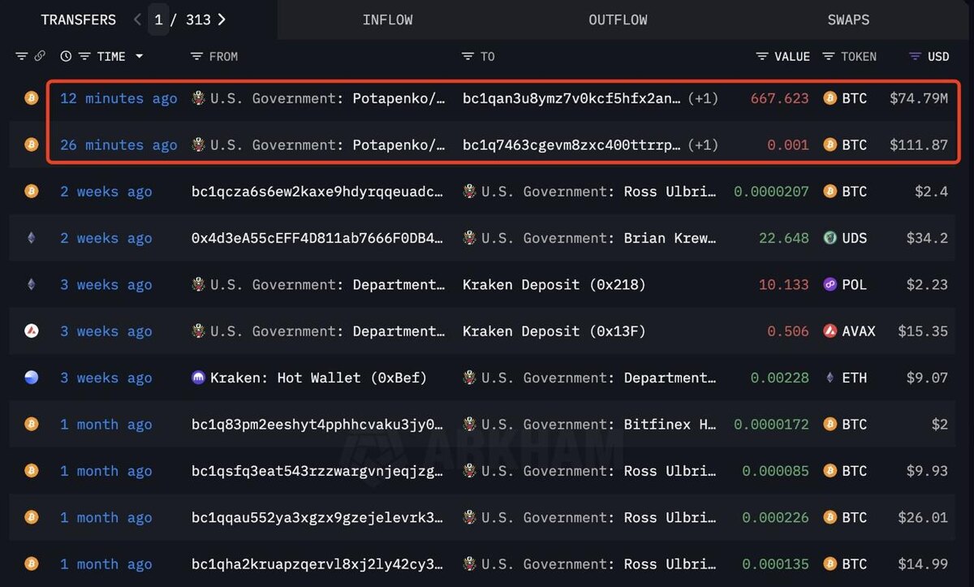Open Kraken: Hot Wallet (0xBef) entity
The height and width of the screenshot is (587, 974).
click(x=318, y=378)
